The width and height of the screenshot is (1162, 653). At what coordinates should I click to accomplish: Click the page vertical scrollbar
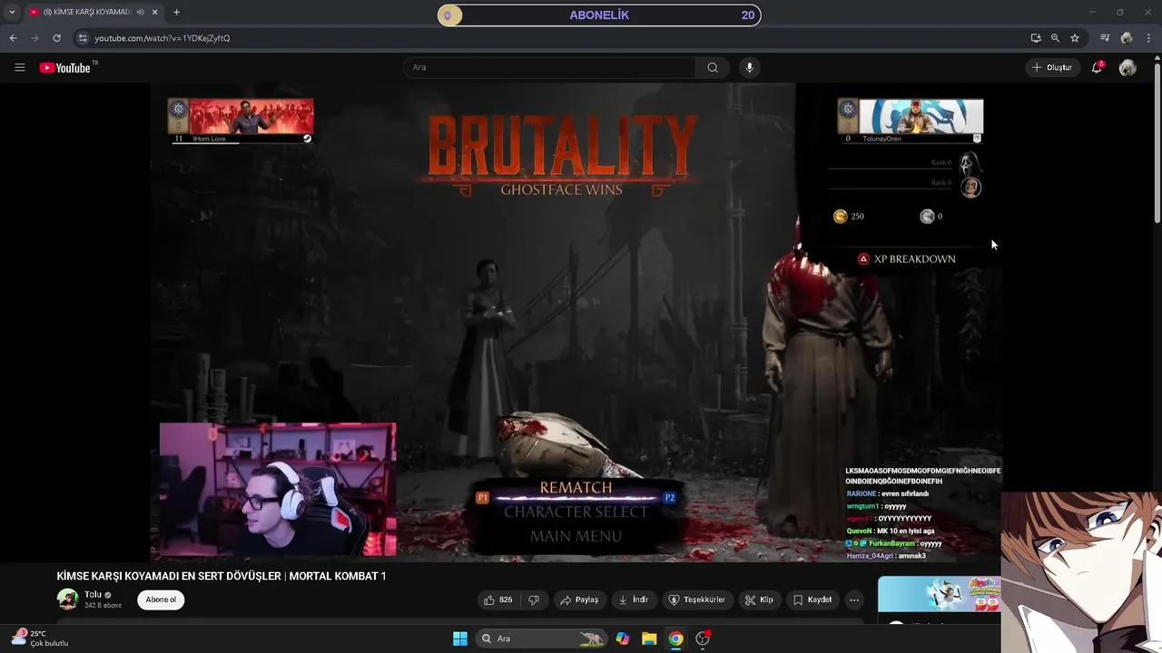click(x=1157, y=145)
